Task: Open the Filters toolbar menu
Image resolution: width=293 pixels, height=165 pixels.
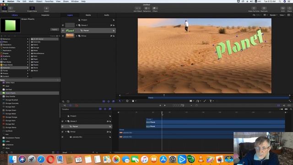Action: coord(155,8)
